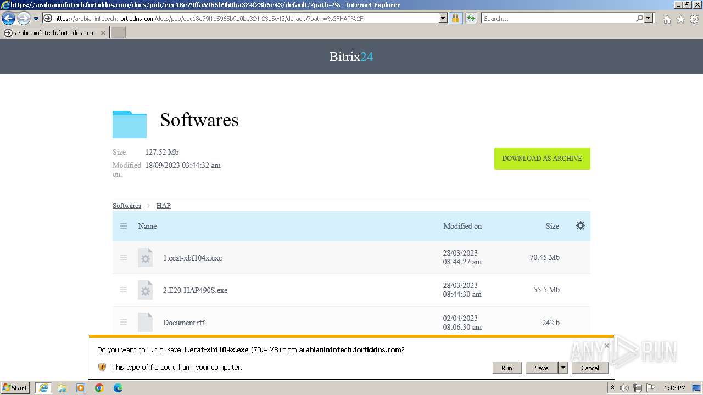
Task: Click the row handle for 1.ecat-xbf104x.exe
Action: [x=124, y=257]
